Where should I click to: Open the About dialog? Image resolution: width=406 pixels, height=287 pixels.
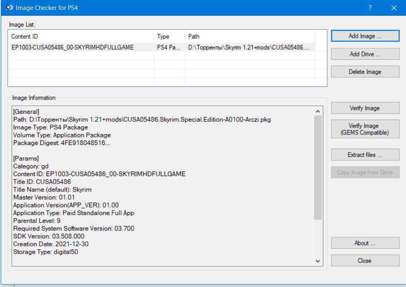click(365, 243)
